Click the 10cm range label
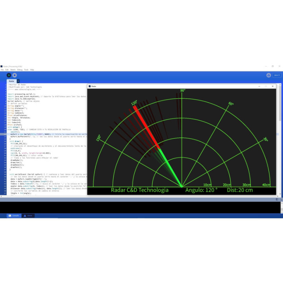 [207, 185]
